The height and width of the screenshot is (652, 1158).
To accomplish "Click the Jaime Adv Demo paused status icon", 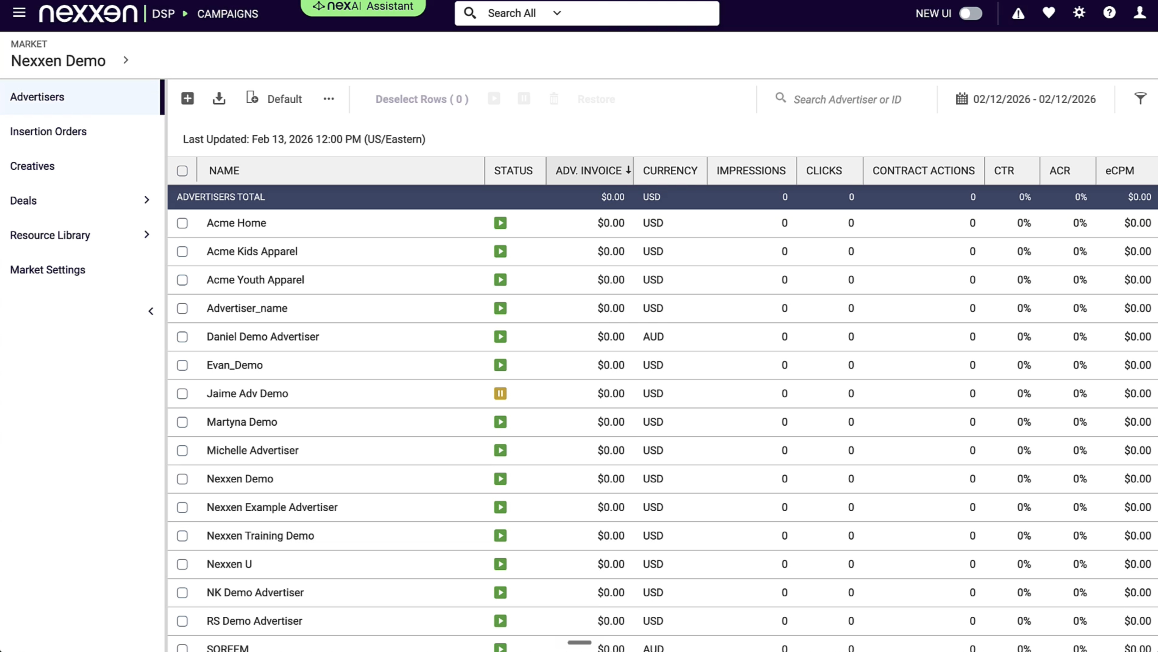I will [500, 394].
